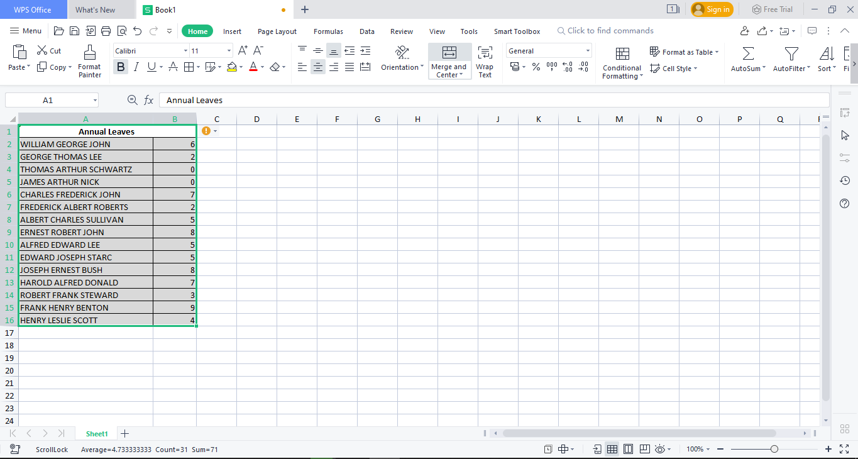This screenshot has width=858, height=459.
Task: Open the font size dropdown
Action: point(228,50)
